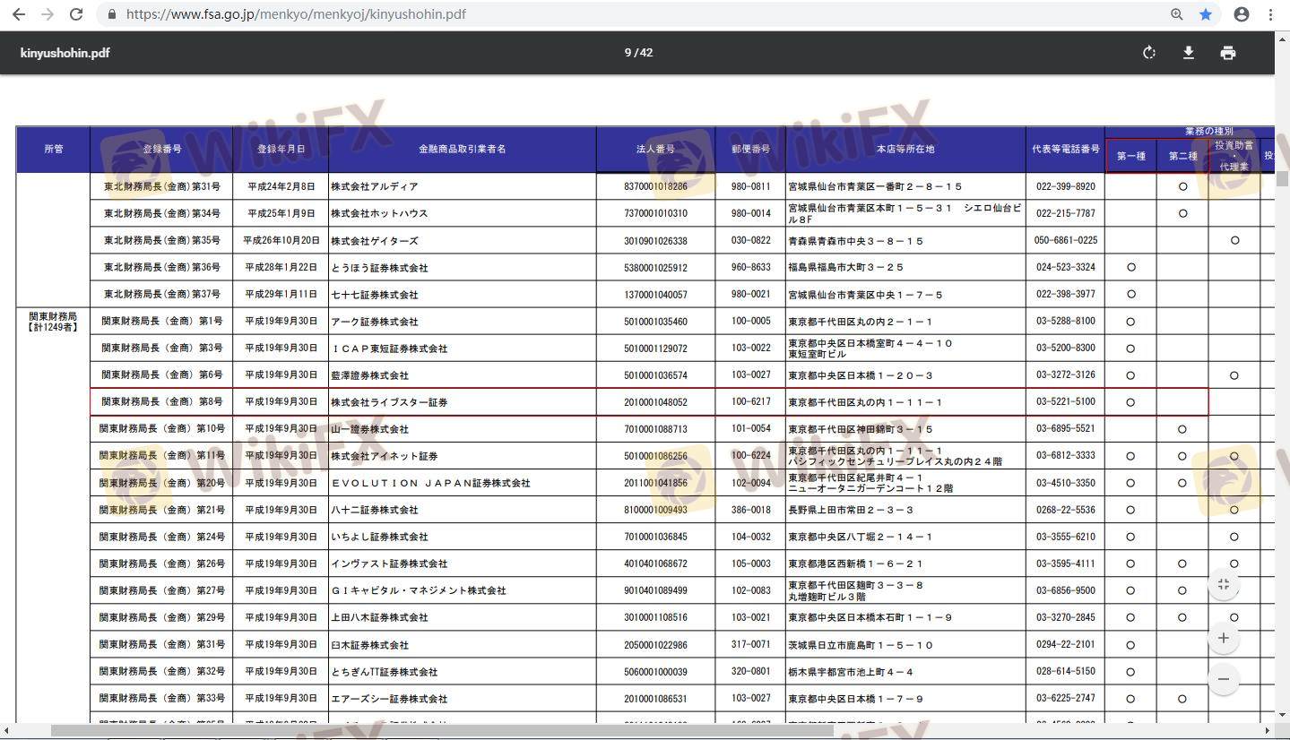This screenshot has width=1290, height=740.
Task: Click the 金融商品取引業者名 column header
Action: 462,149
